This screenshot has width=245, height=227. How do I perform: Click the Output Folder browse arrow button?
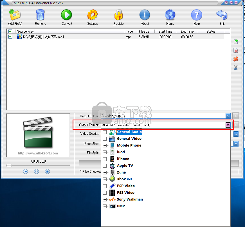pyautogui.click(x=235, y=116)
